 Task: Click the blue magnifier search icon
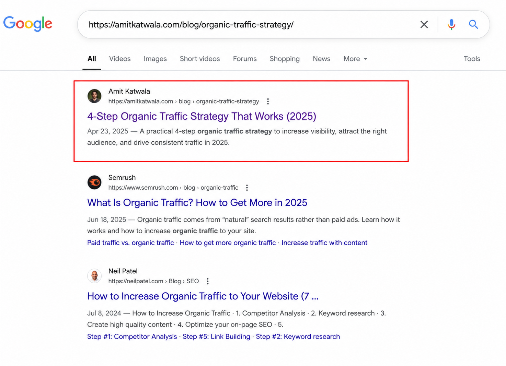pyautogui.click(x=473, y=24)
